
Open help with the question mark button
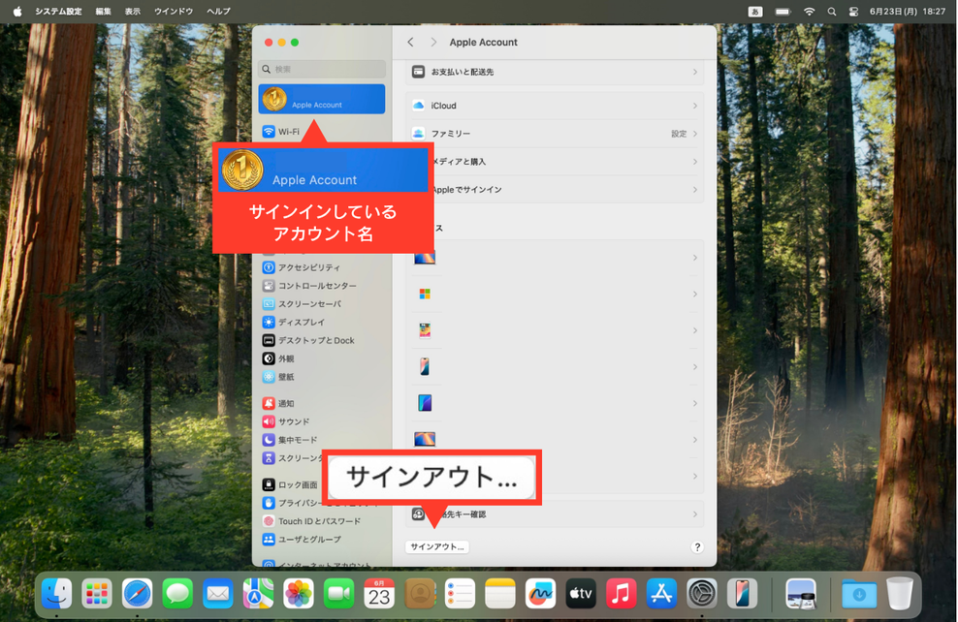[697, 547]
